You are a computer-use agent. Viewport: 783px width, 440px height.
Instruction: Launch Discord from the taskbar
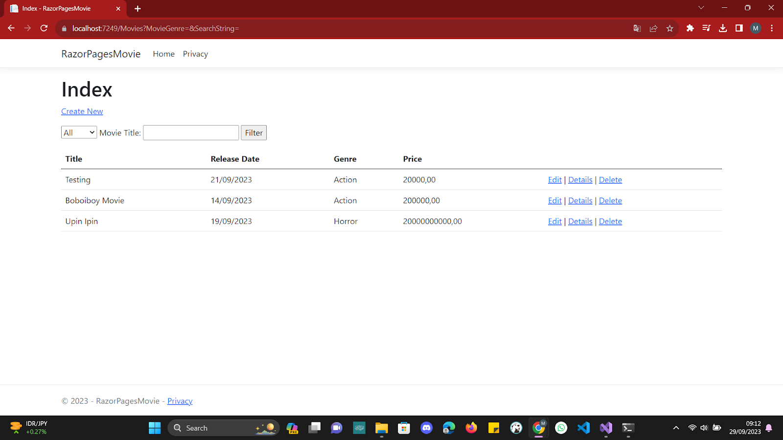(426, 428)
